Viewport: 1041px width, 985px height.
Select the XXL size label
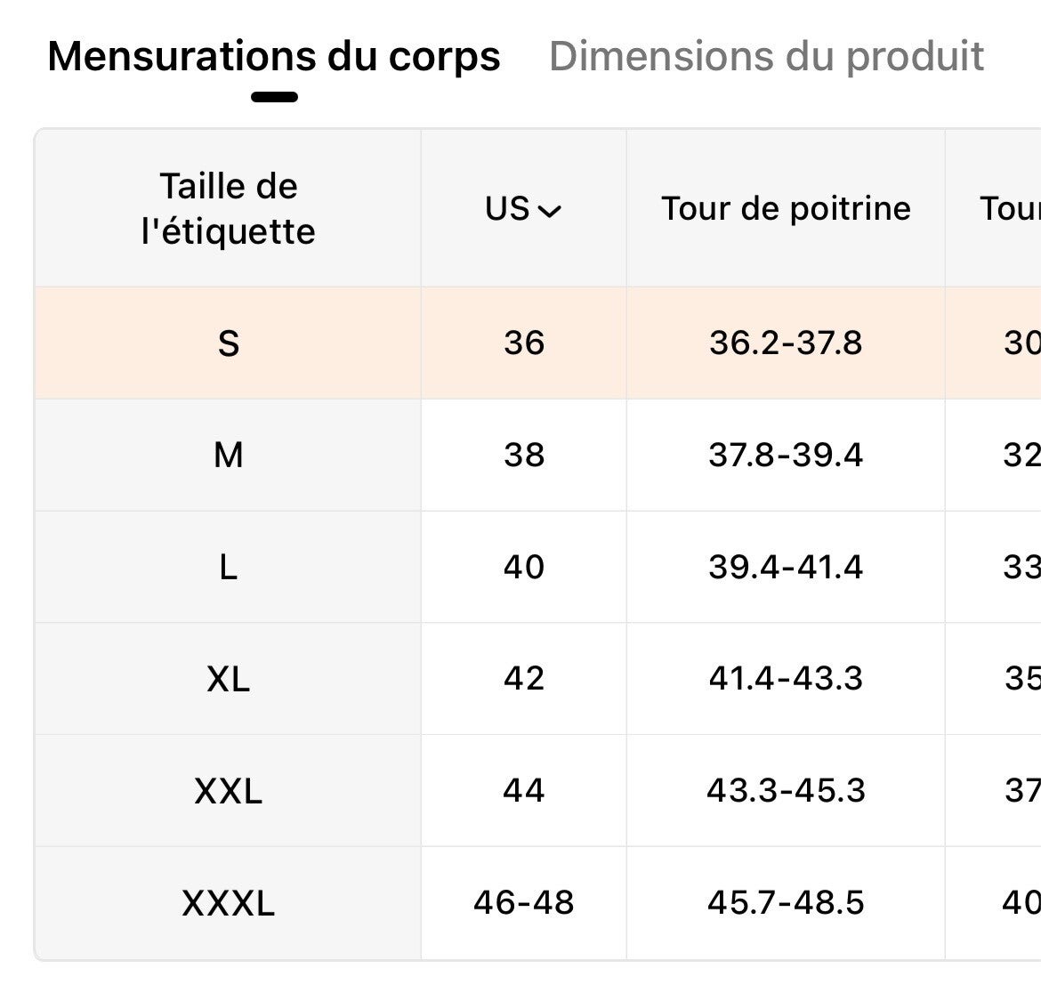[x=228, y=791]
